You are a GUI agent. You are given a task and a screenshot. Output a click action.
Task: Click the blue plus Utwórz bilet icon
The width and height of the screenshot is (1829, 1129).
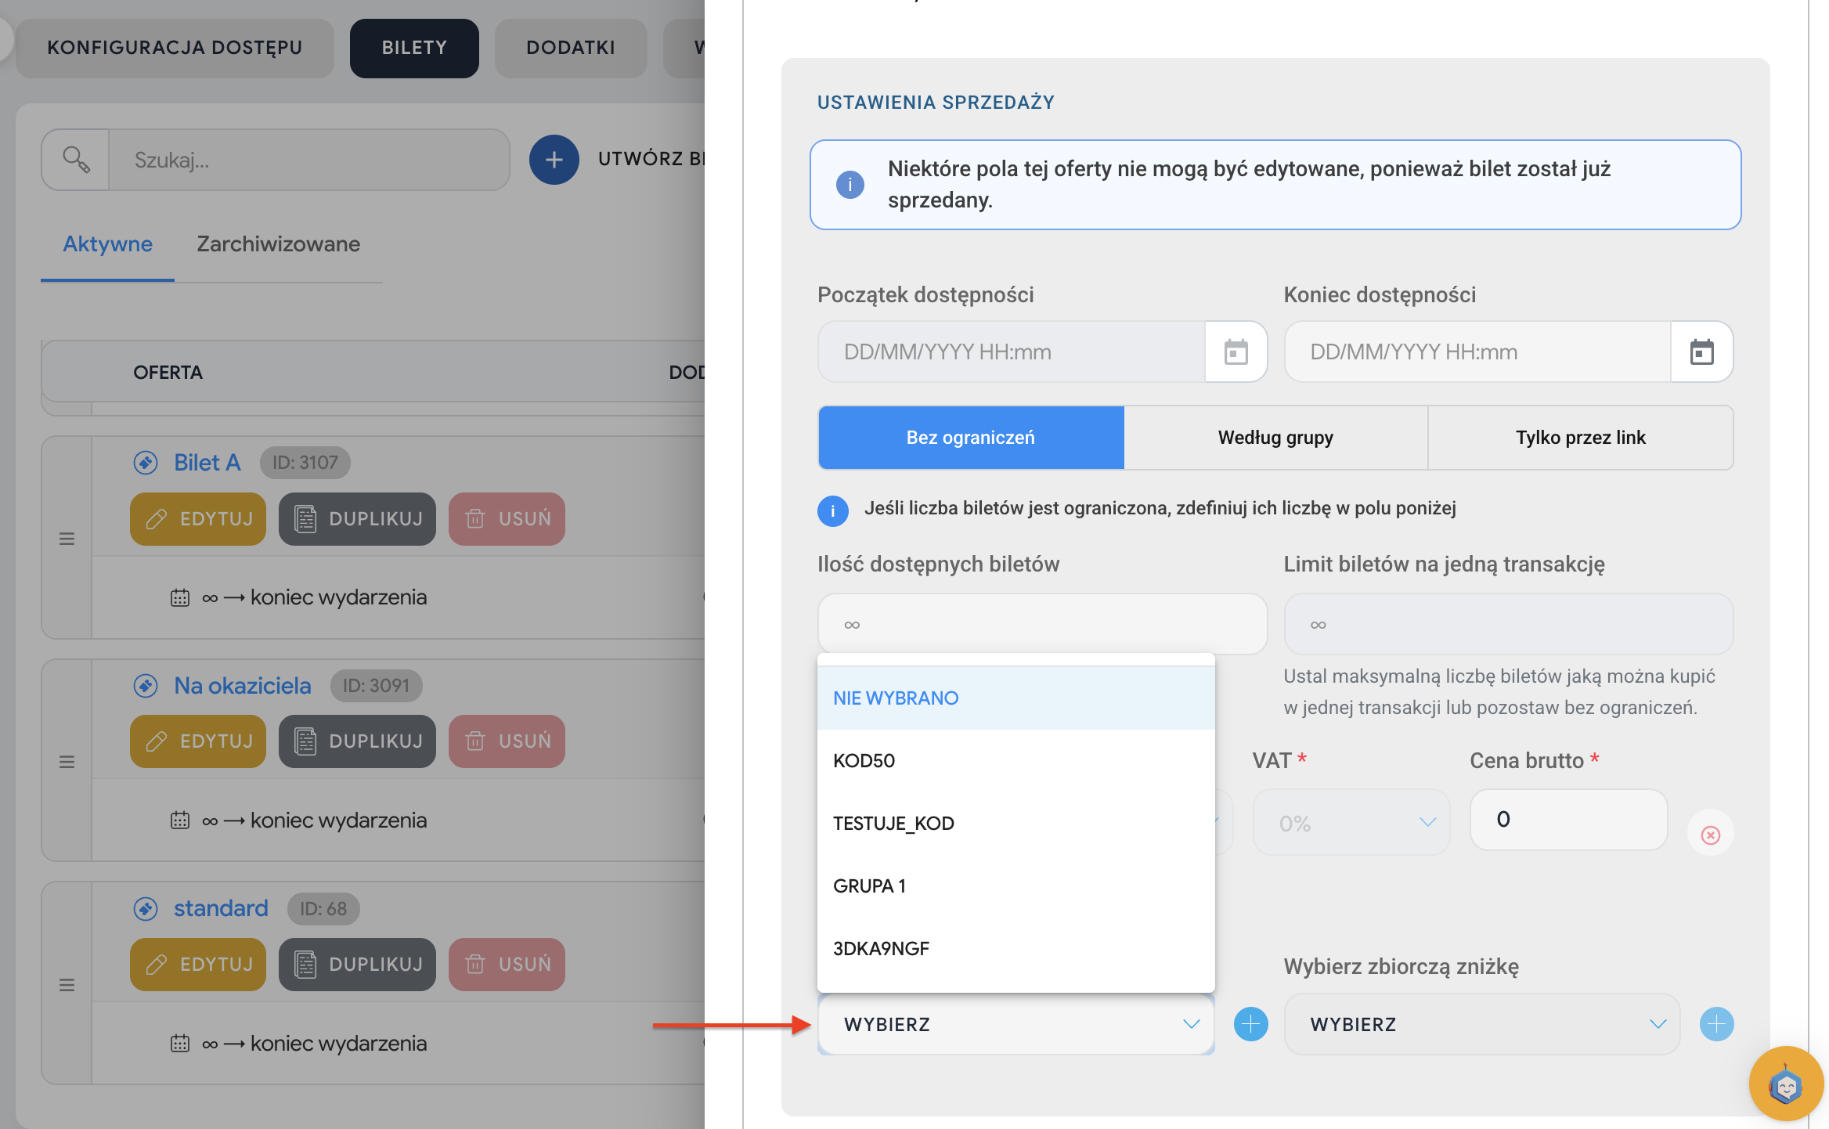554,160
